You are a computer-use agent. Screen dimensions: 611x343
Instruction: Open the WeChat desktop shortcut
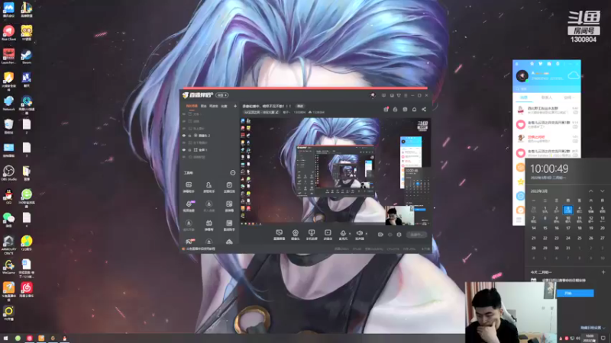pyautogui.click(x=8, y=220)
